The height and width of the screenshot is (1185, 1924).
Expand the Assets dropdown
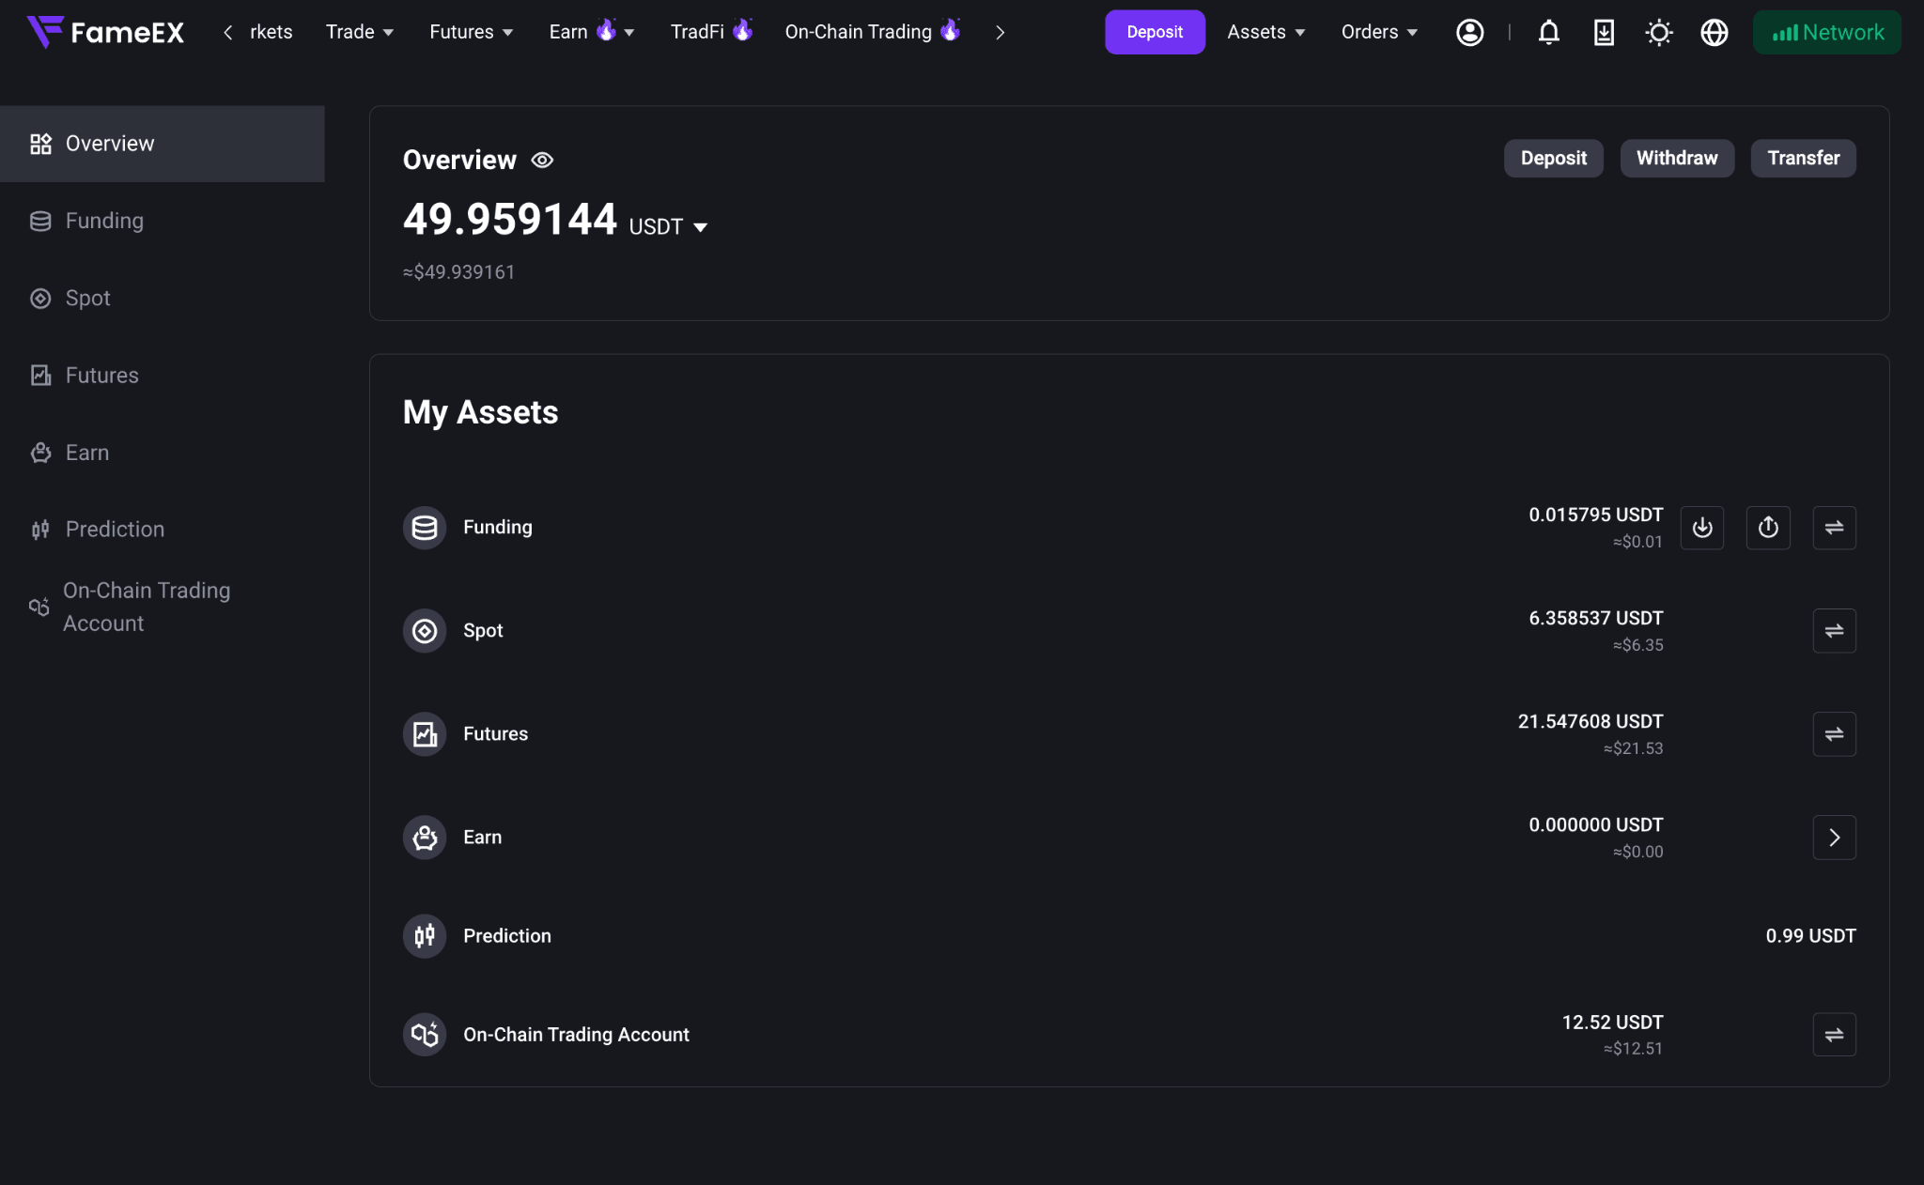[1266, 32]
